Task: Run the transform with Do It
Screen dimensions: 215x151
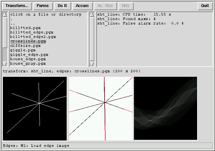Action: coord(63,6)
